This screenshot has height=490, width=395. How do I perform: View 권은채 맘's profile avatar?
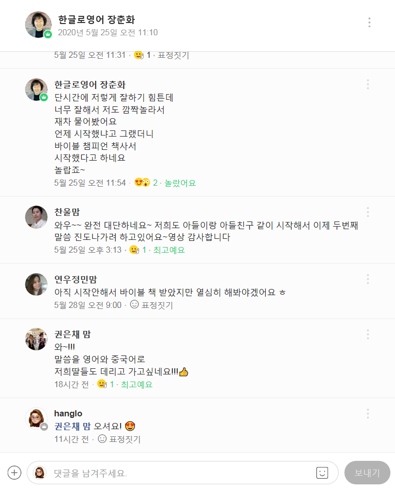(36, 339)
